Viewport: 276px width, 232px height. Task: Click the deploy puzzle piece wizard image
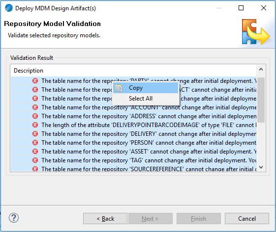(x=256, y=32)
